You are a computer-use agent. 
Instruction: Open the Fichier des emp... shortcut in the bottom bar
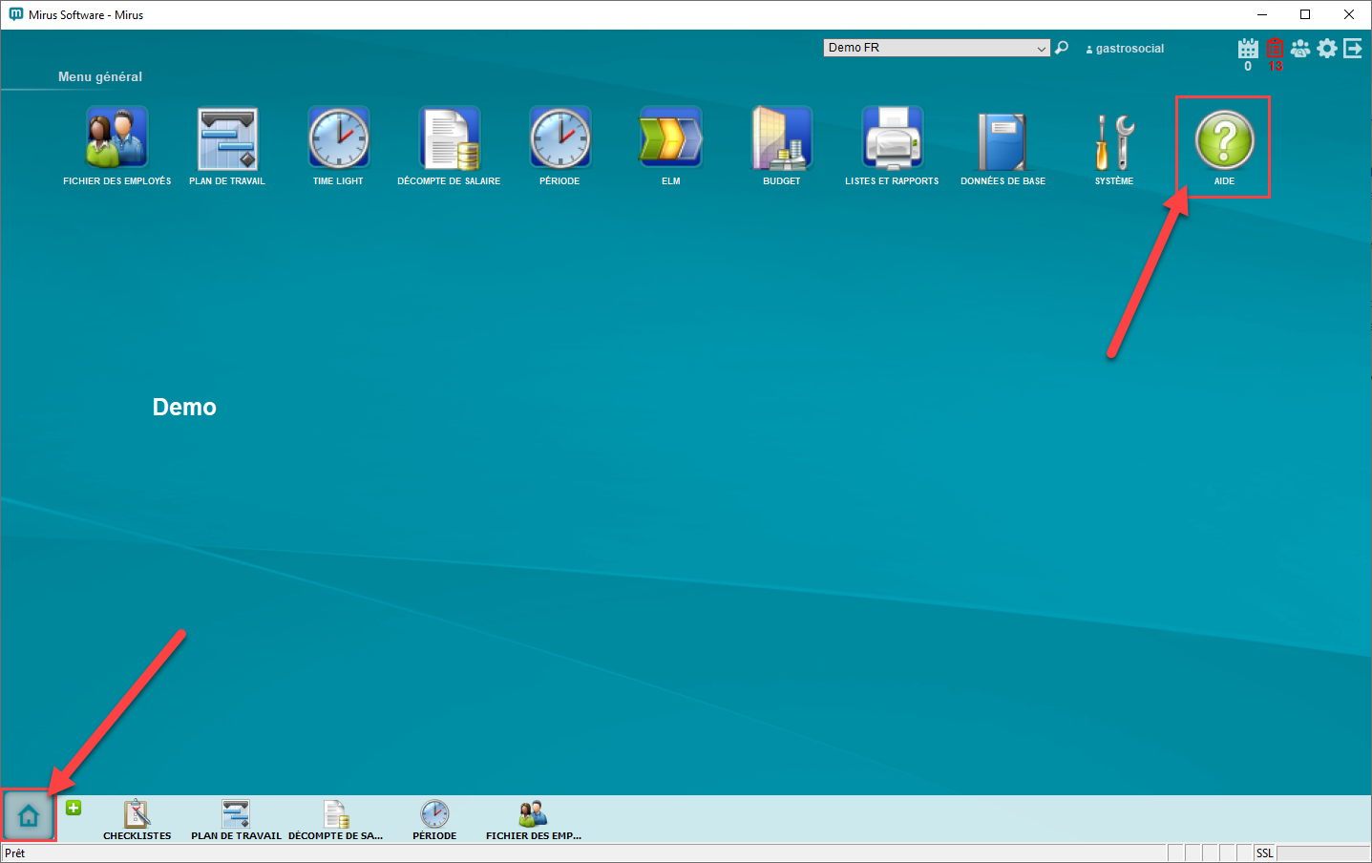coord(534,820)
